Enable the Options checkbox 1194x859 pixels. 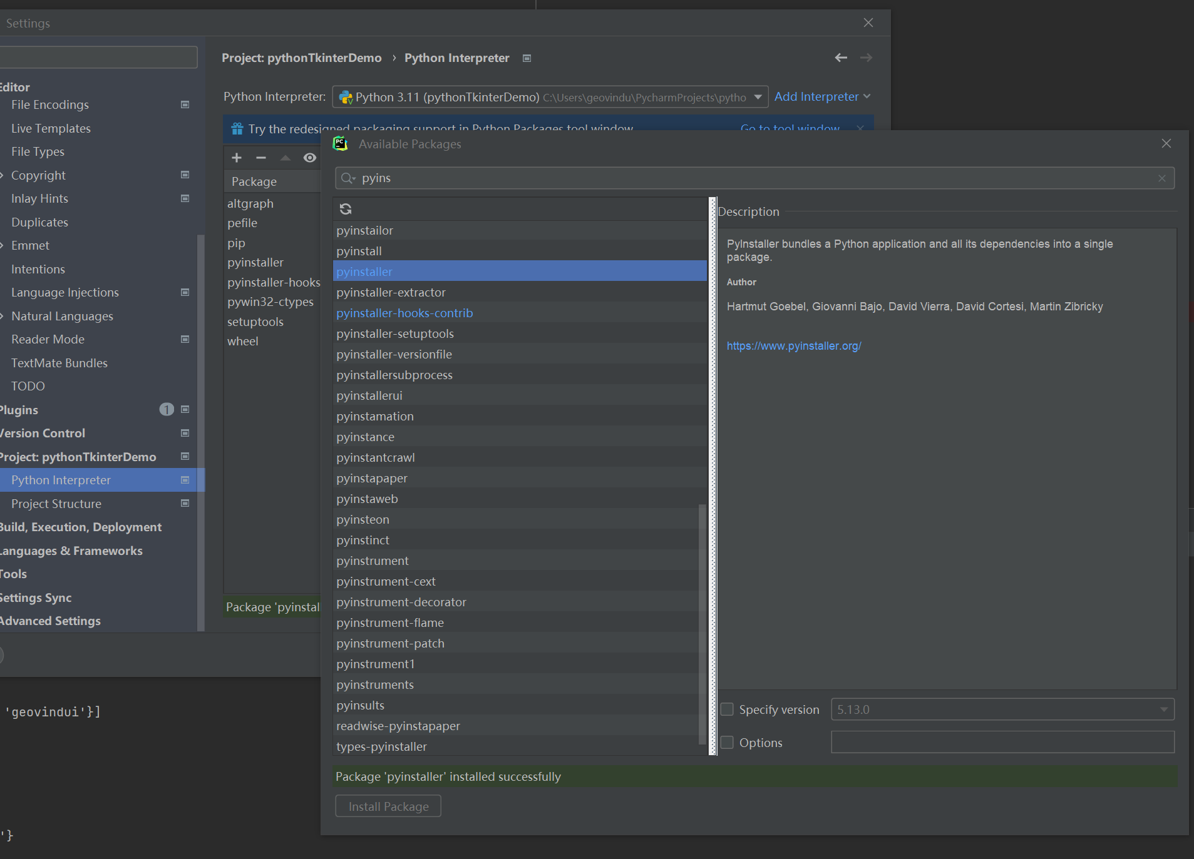(x=727, y=743)
